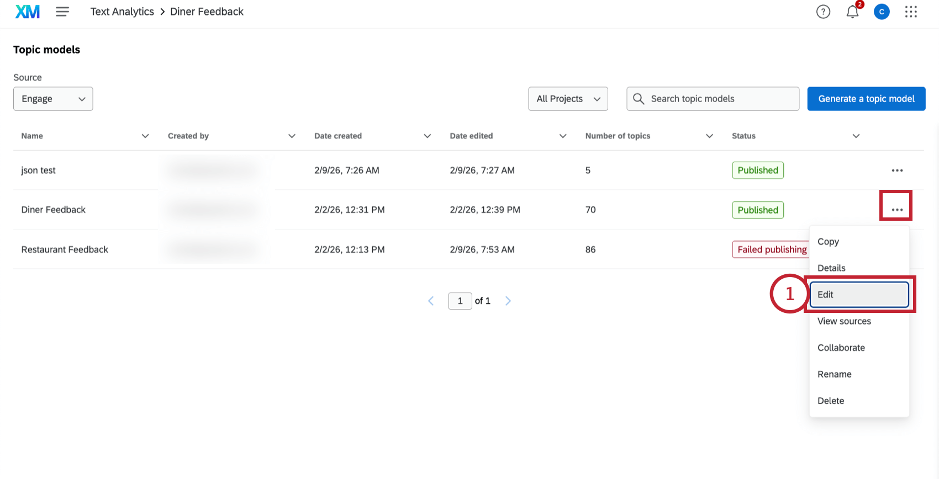The width and height of the screenshot is (939, 479).
Task: Open the json test row options menu
Action: 897,171
